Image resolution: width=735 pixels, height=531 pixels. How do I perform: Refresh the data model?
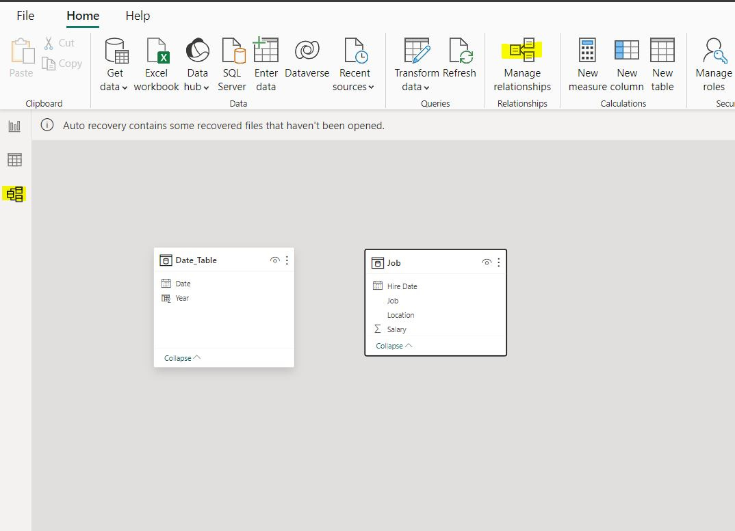click(x=459, y=59)
